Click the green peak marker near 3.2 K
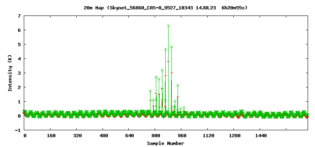This screenshot has width=315, height=147. tap(162, 70)
